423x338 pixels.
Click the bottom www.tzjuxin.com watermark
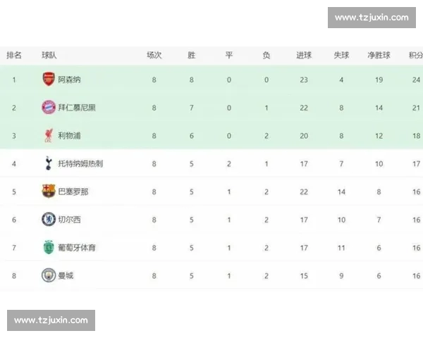click(x=51, y=320)
